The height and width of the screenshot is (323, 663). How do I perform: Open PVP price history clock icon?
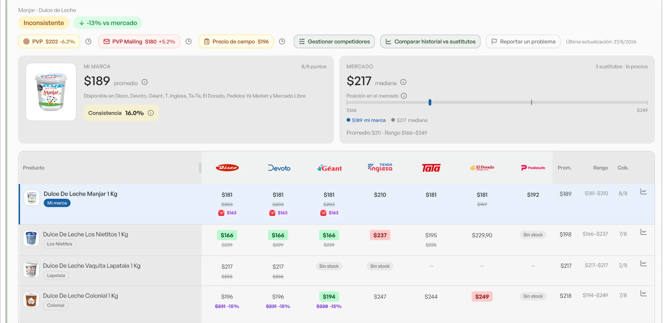(88, 41)
